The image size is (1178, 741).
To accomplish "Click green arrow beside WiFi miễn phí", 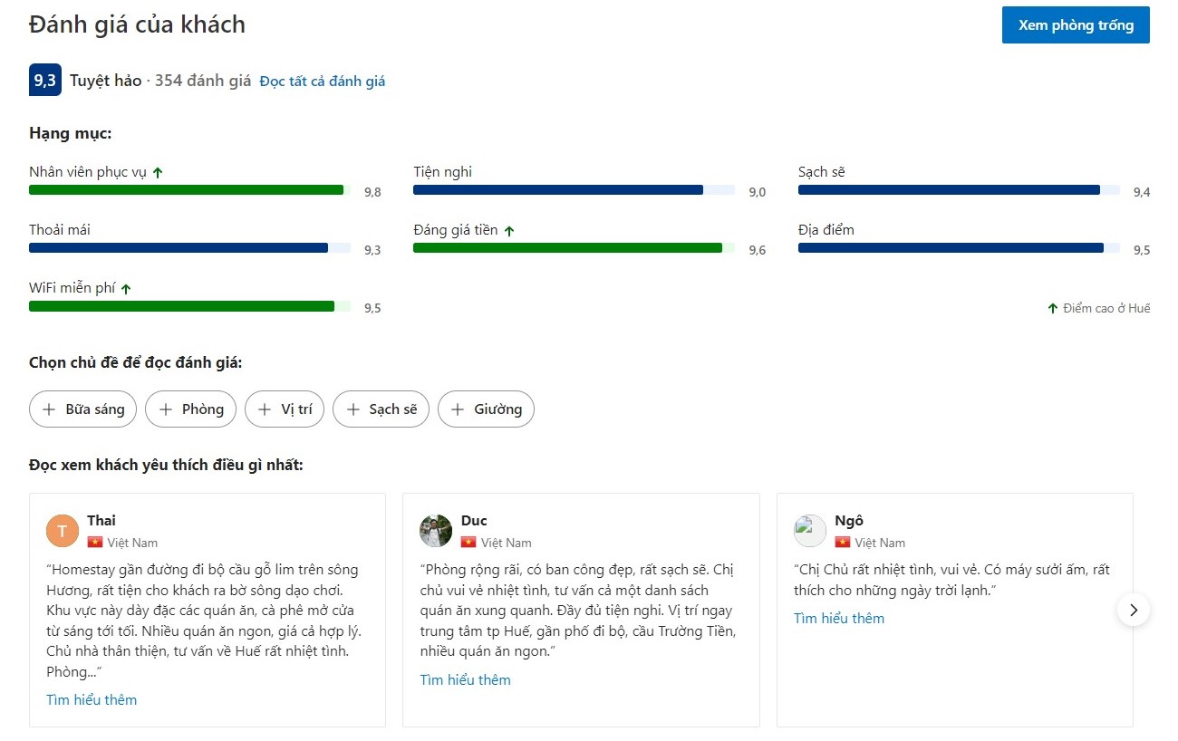I will (126, 289).
